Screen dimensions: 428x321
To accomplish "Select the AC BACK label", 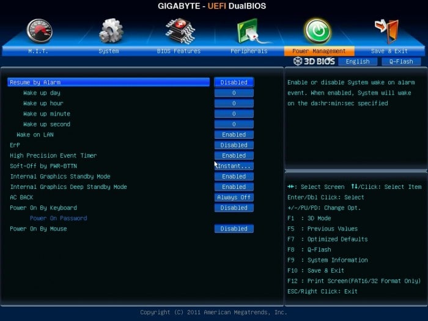I will (x=21, y=197).
